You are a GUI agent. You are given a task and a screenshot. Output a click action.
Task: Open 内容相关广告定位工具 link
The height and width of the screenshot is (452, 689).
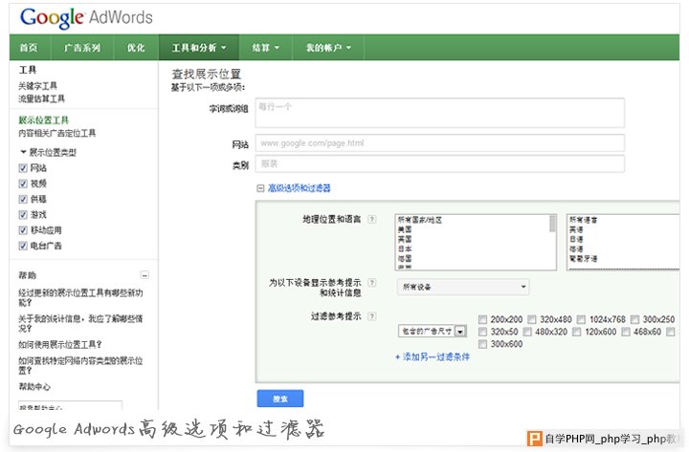[56, 133]
